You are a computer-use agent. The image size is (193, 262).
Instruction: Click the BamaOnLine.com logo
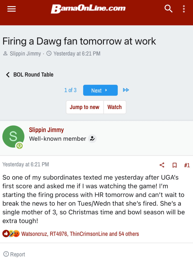tap(88, 9)
